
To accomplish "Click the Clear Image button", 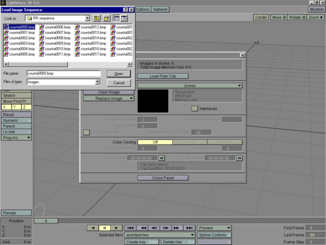I will 109,92.
